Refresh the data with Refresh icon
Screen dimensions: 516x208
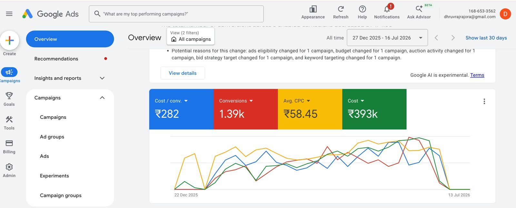(x=341, y=9)
